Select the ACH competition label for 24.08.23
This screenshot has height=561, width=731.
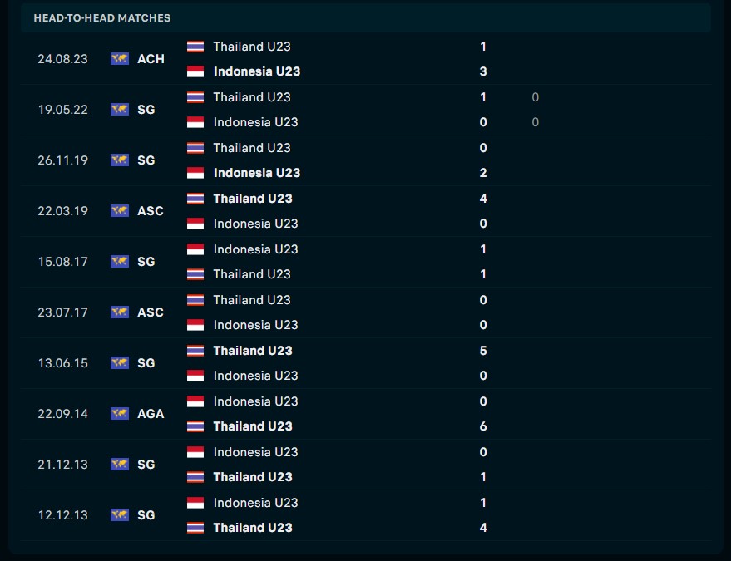pos(151,59)
